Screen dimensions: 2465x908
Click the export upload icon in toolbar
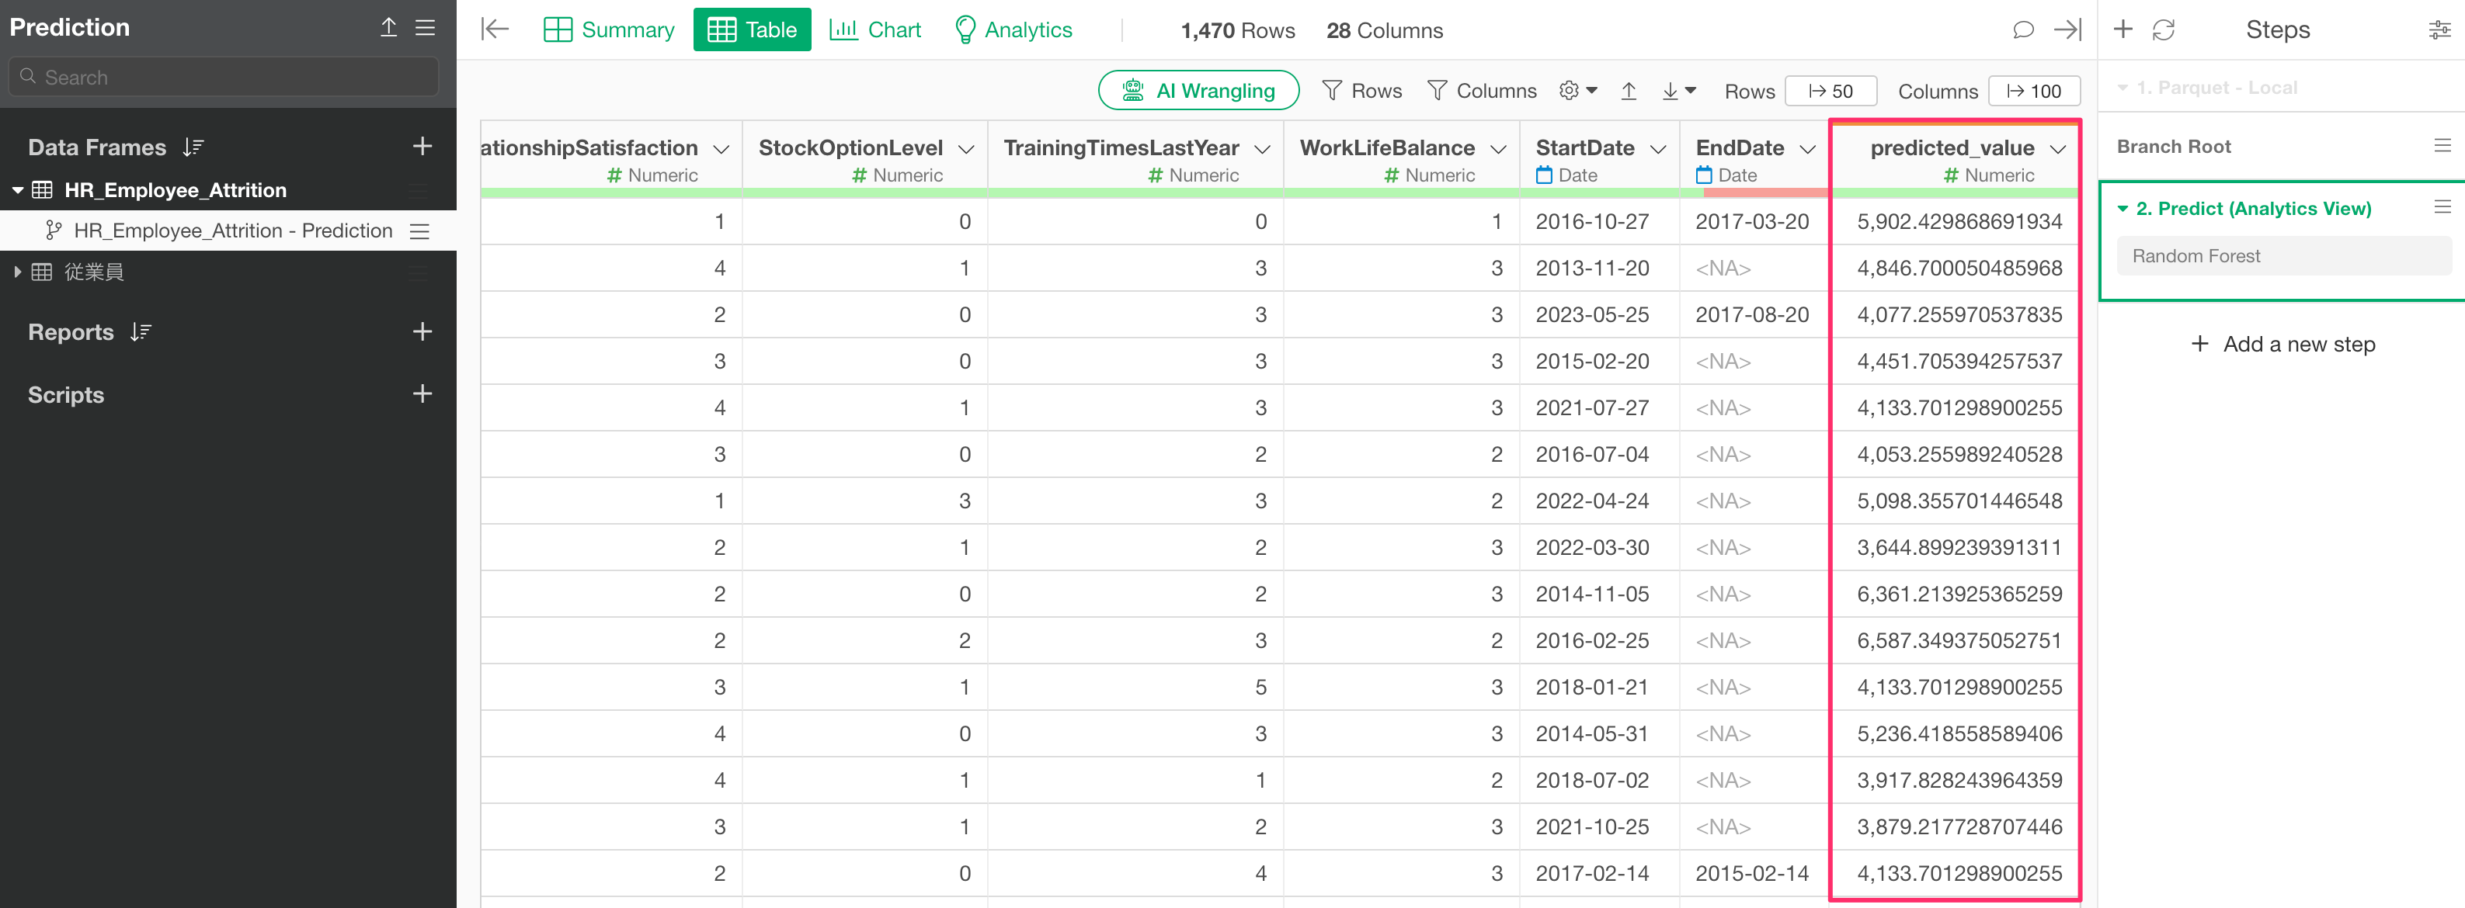tap(1628, 91)
